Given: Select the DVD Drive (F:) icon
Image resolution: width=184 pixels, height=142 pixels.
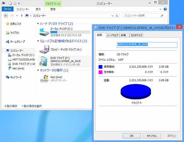Looking at the screenshot, I should (x=44, y=61).
